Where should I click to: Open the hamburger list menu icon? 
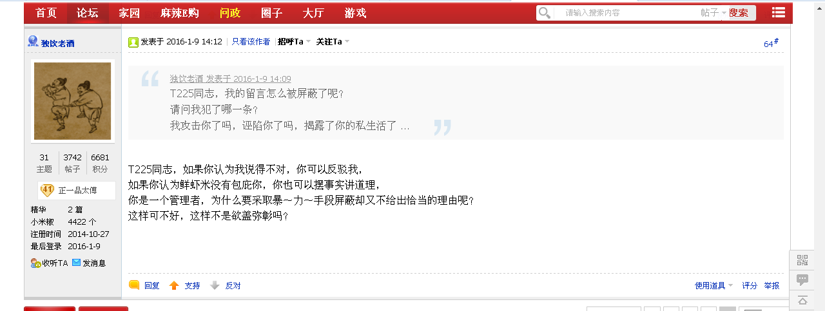pyautogui.click(x=778, y=13)
